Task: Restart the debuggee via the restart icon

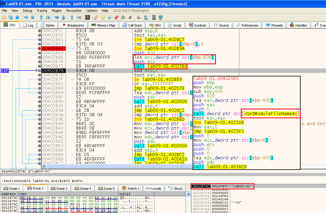Action: pyautogui.click(x=11, y=17)
